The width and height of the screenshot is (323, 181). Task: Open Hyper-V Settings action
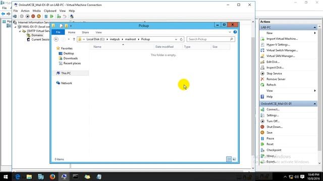pos(278,45)
